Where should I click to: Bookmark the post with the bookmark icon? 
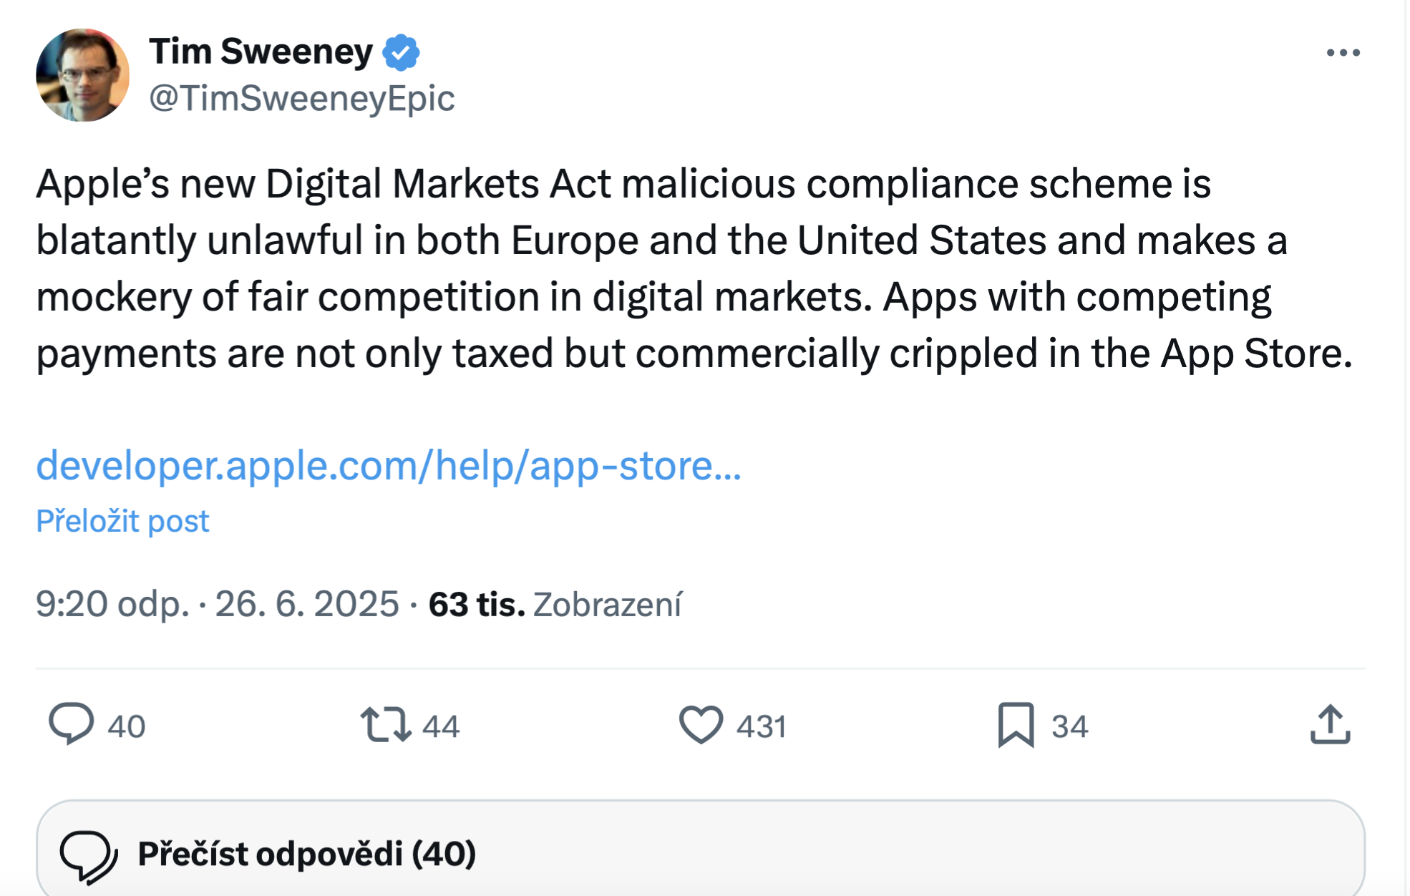1016,724
